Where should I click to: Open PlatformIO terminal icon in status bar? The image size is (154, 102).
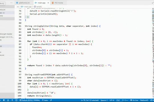pos(16,100)
